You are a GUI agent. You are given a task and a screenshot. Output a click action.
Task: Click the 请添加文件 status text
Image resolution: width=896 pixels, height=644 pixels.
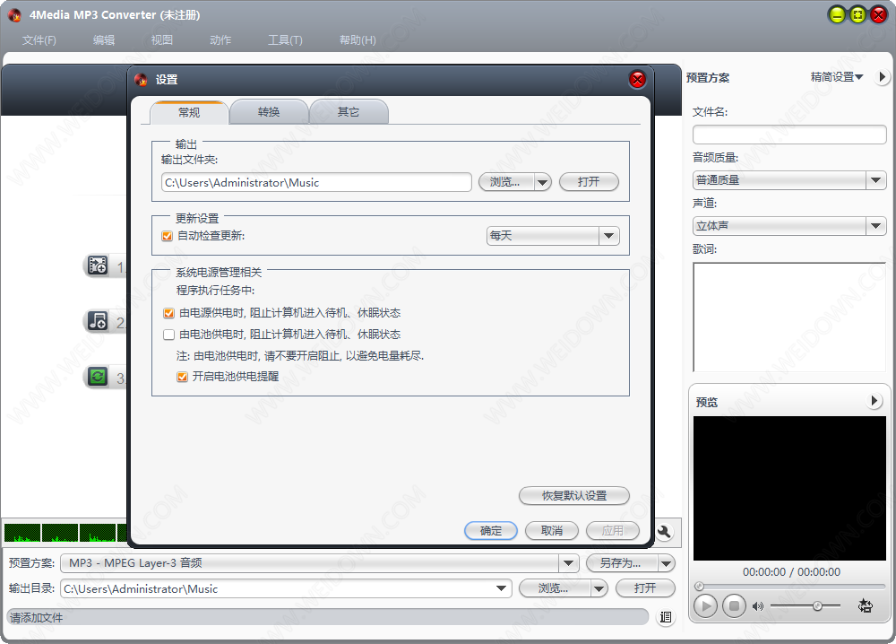coord(37,618)
